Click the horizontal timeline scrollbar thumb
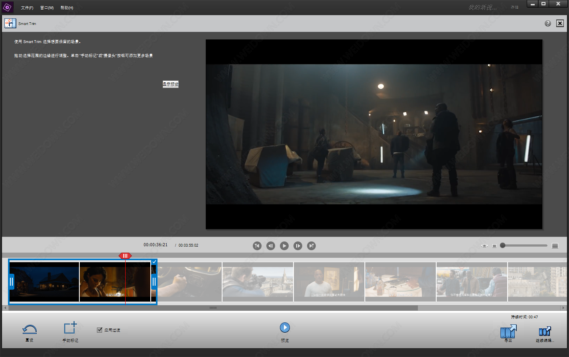Image resolution: width=569 pixels, height=357 pixels. 213,308
